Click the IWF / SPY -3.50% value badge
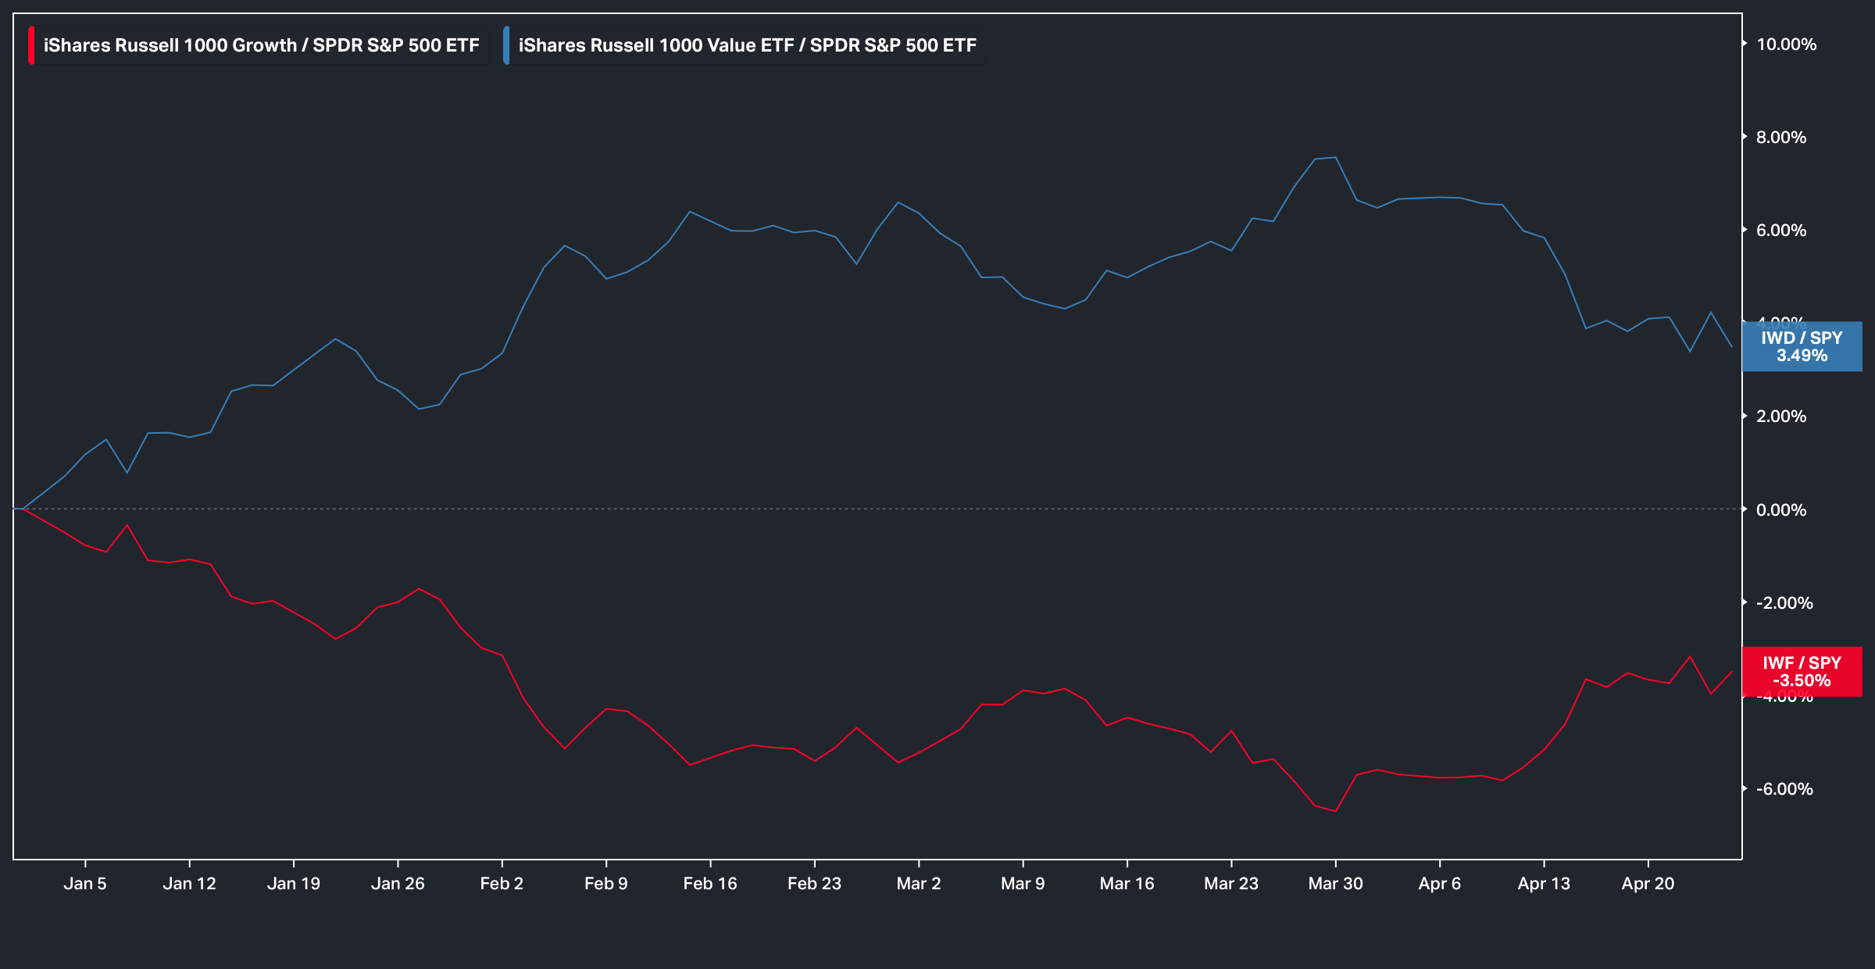The width and height of the screenshot is (1875, 969). [x=1802, y=671]
